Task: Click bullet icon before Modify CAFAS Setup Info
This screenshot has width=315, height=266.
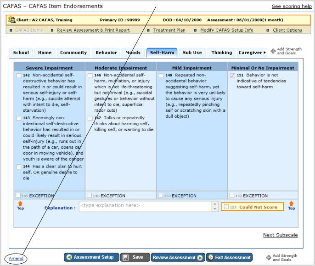Action: [195, 30]
